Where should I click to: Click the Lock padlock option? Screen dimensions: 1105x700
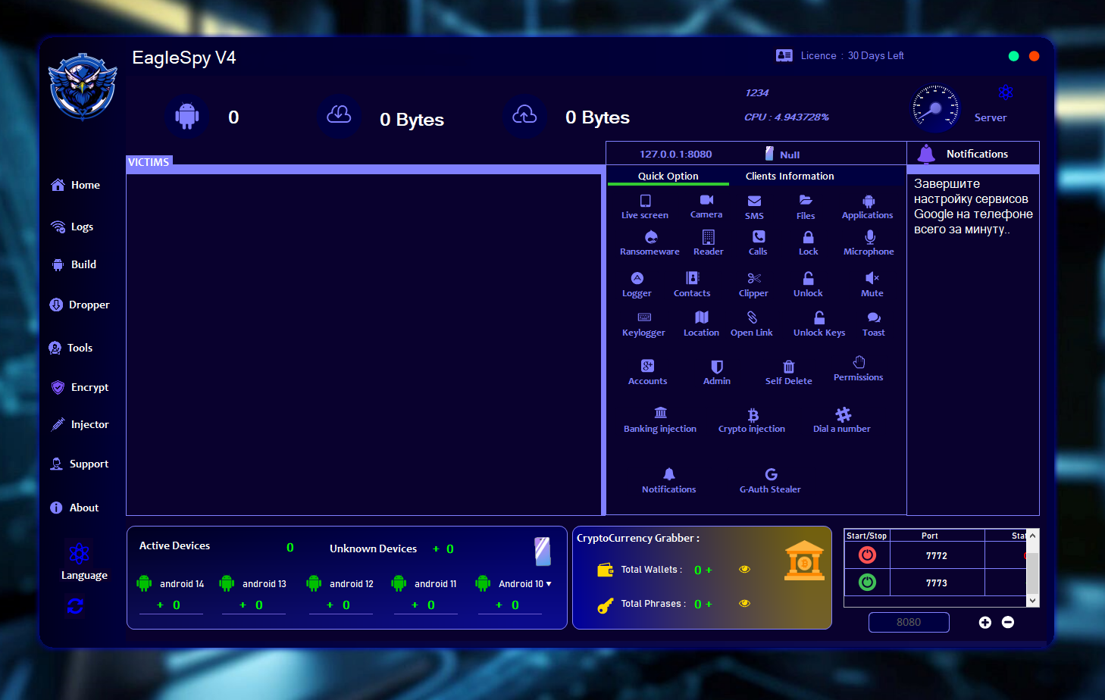809,242
